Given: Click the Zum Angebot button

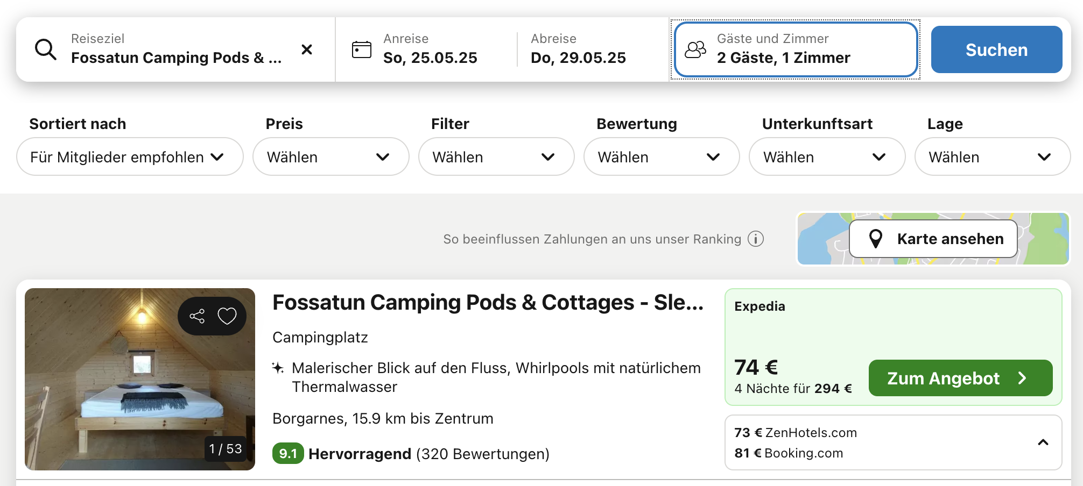Looking at the screenshot, I should coord(961,378).
